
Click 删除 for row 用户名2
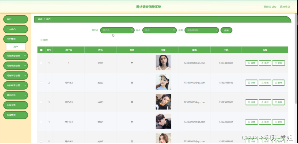coord(278,83)
